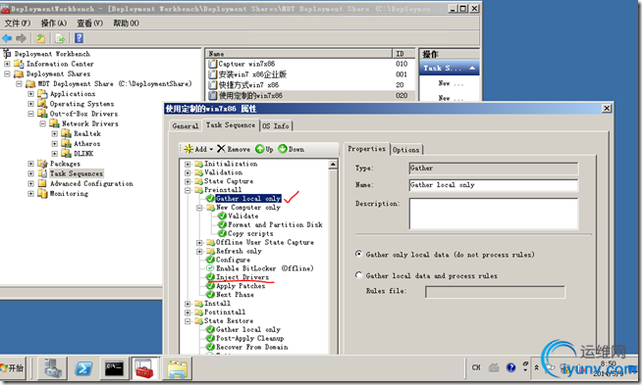Click the Up one level toolbar icon
Viewport: 642px width, 385px height.
[x=40, y=38]
